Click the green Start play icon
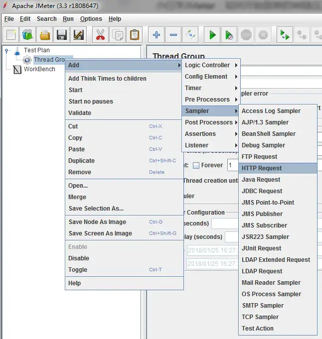Viewport: 322px width, 339px height. click(x=212, y=35)
